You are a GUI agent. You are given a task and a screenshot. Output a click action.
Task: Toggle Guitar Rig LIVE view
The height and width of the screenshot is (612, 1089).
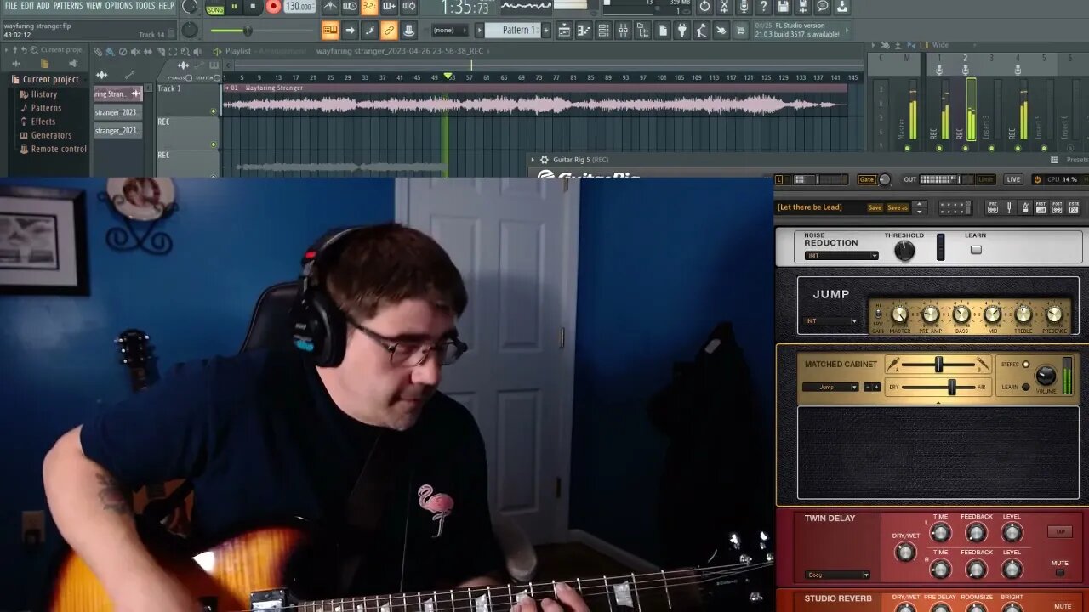click(1013, 179)
